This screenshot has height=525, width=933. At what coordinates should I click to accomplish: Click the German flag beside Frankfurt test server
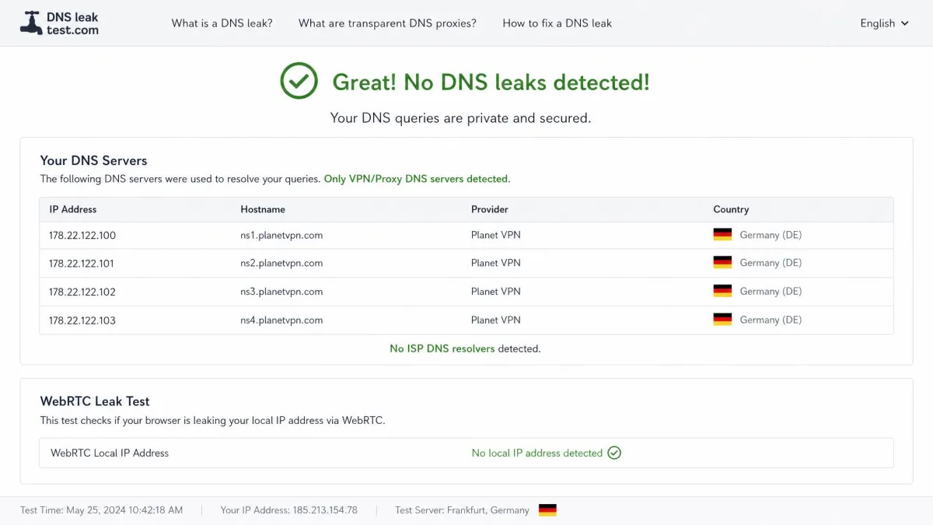[x=547, y=510]
